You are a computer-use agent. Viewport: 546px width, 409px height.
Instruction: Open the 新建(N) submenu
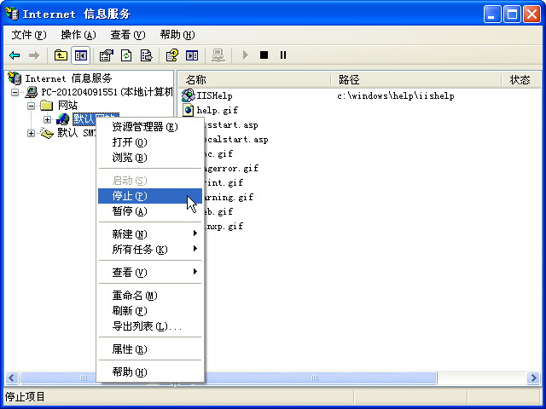150,234
